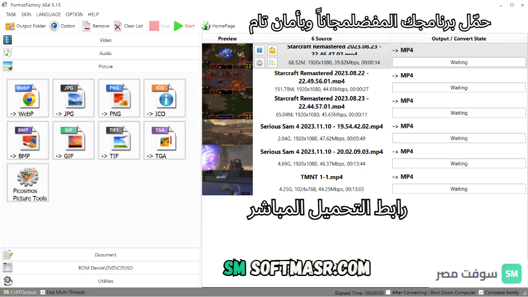Click the Utilities film reel icon
The height and width of the screenshot is (297, 528).
click(x=8, y=281)
